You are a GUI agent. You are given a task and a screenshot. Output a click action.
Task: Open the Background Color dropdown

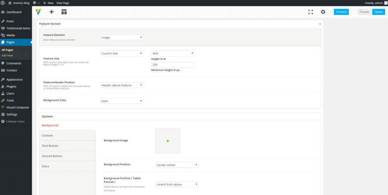[x=121, y=101]
